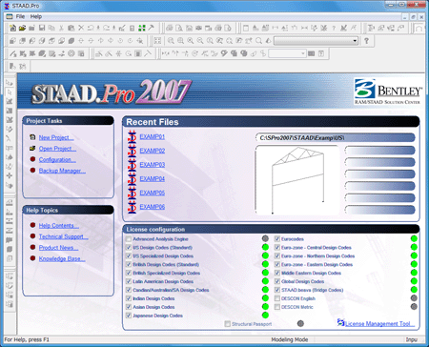
Task: Uncheck British Design Codes (Standard)
Action: (129, 264)
